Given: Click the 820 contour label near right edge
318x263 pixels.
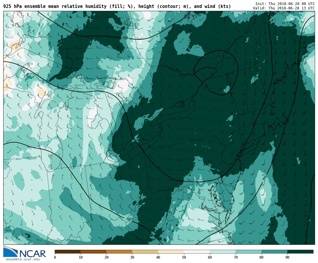Looking at the screenshot, I should tap(309, 218).
